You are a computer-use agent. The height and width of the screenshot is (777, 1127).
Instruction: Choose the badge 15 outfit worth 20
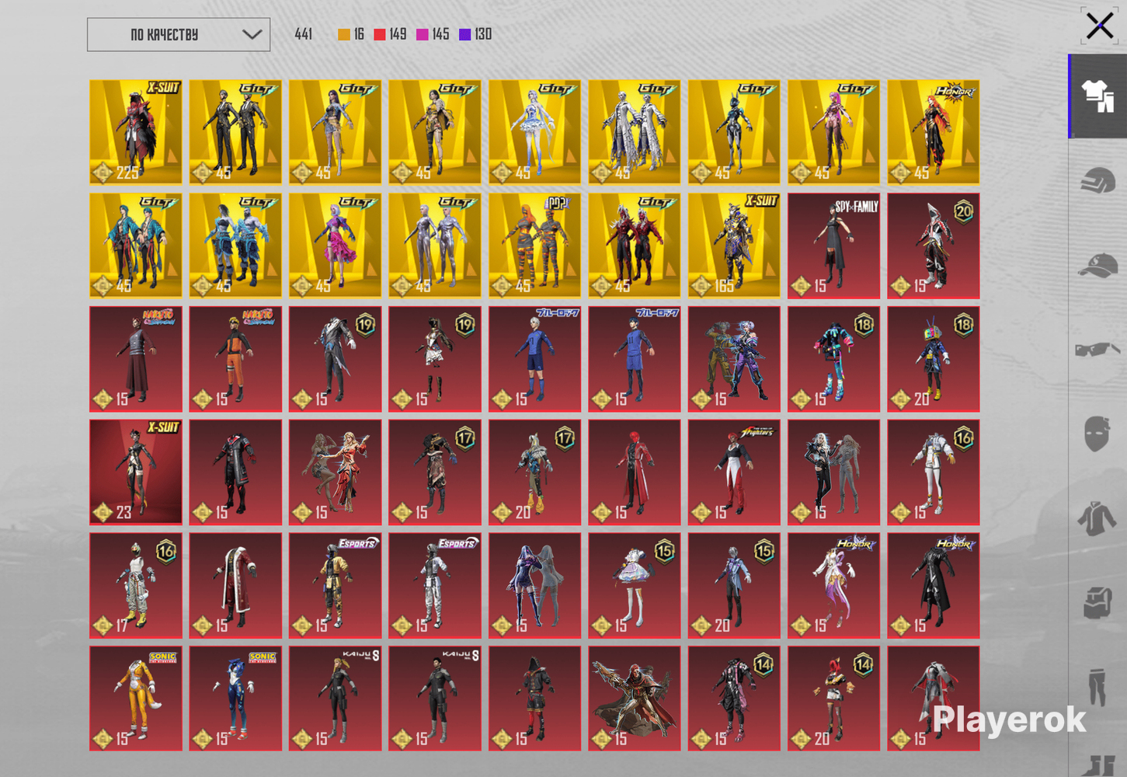coord(734,586)
